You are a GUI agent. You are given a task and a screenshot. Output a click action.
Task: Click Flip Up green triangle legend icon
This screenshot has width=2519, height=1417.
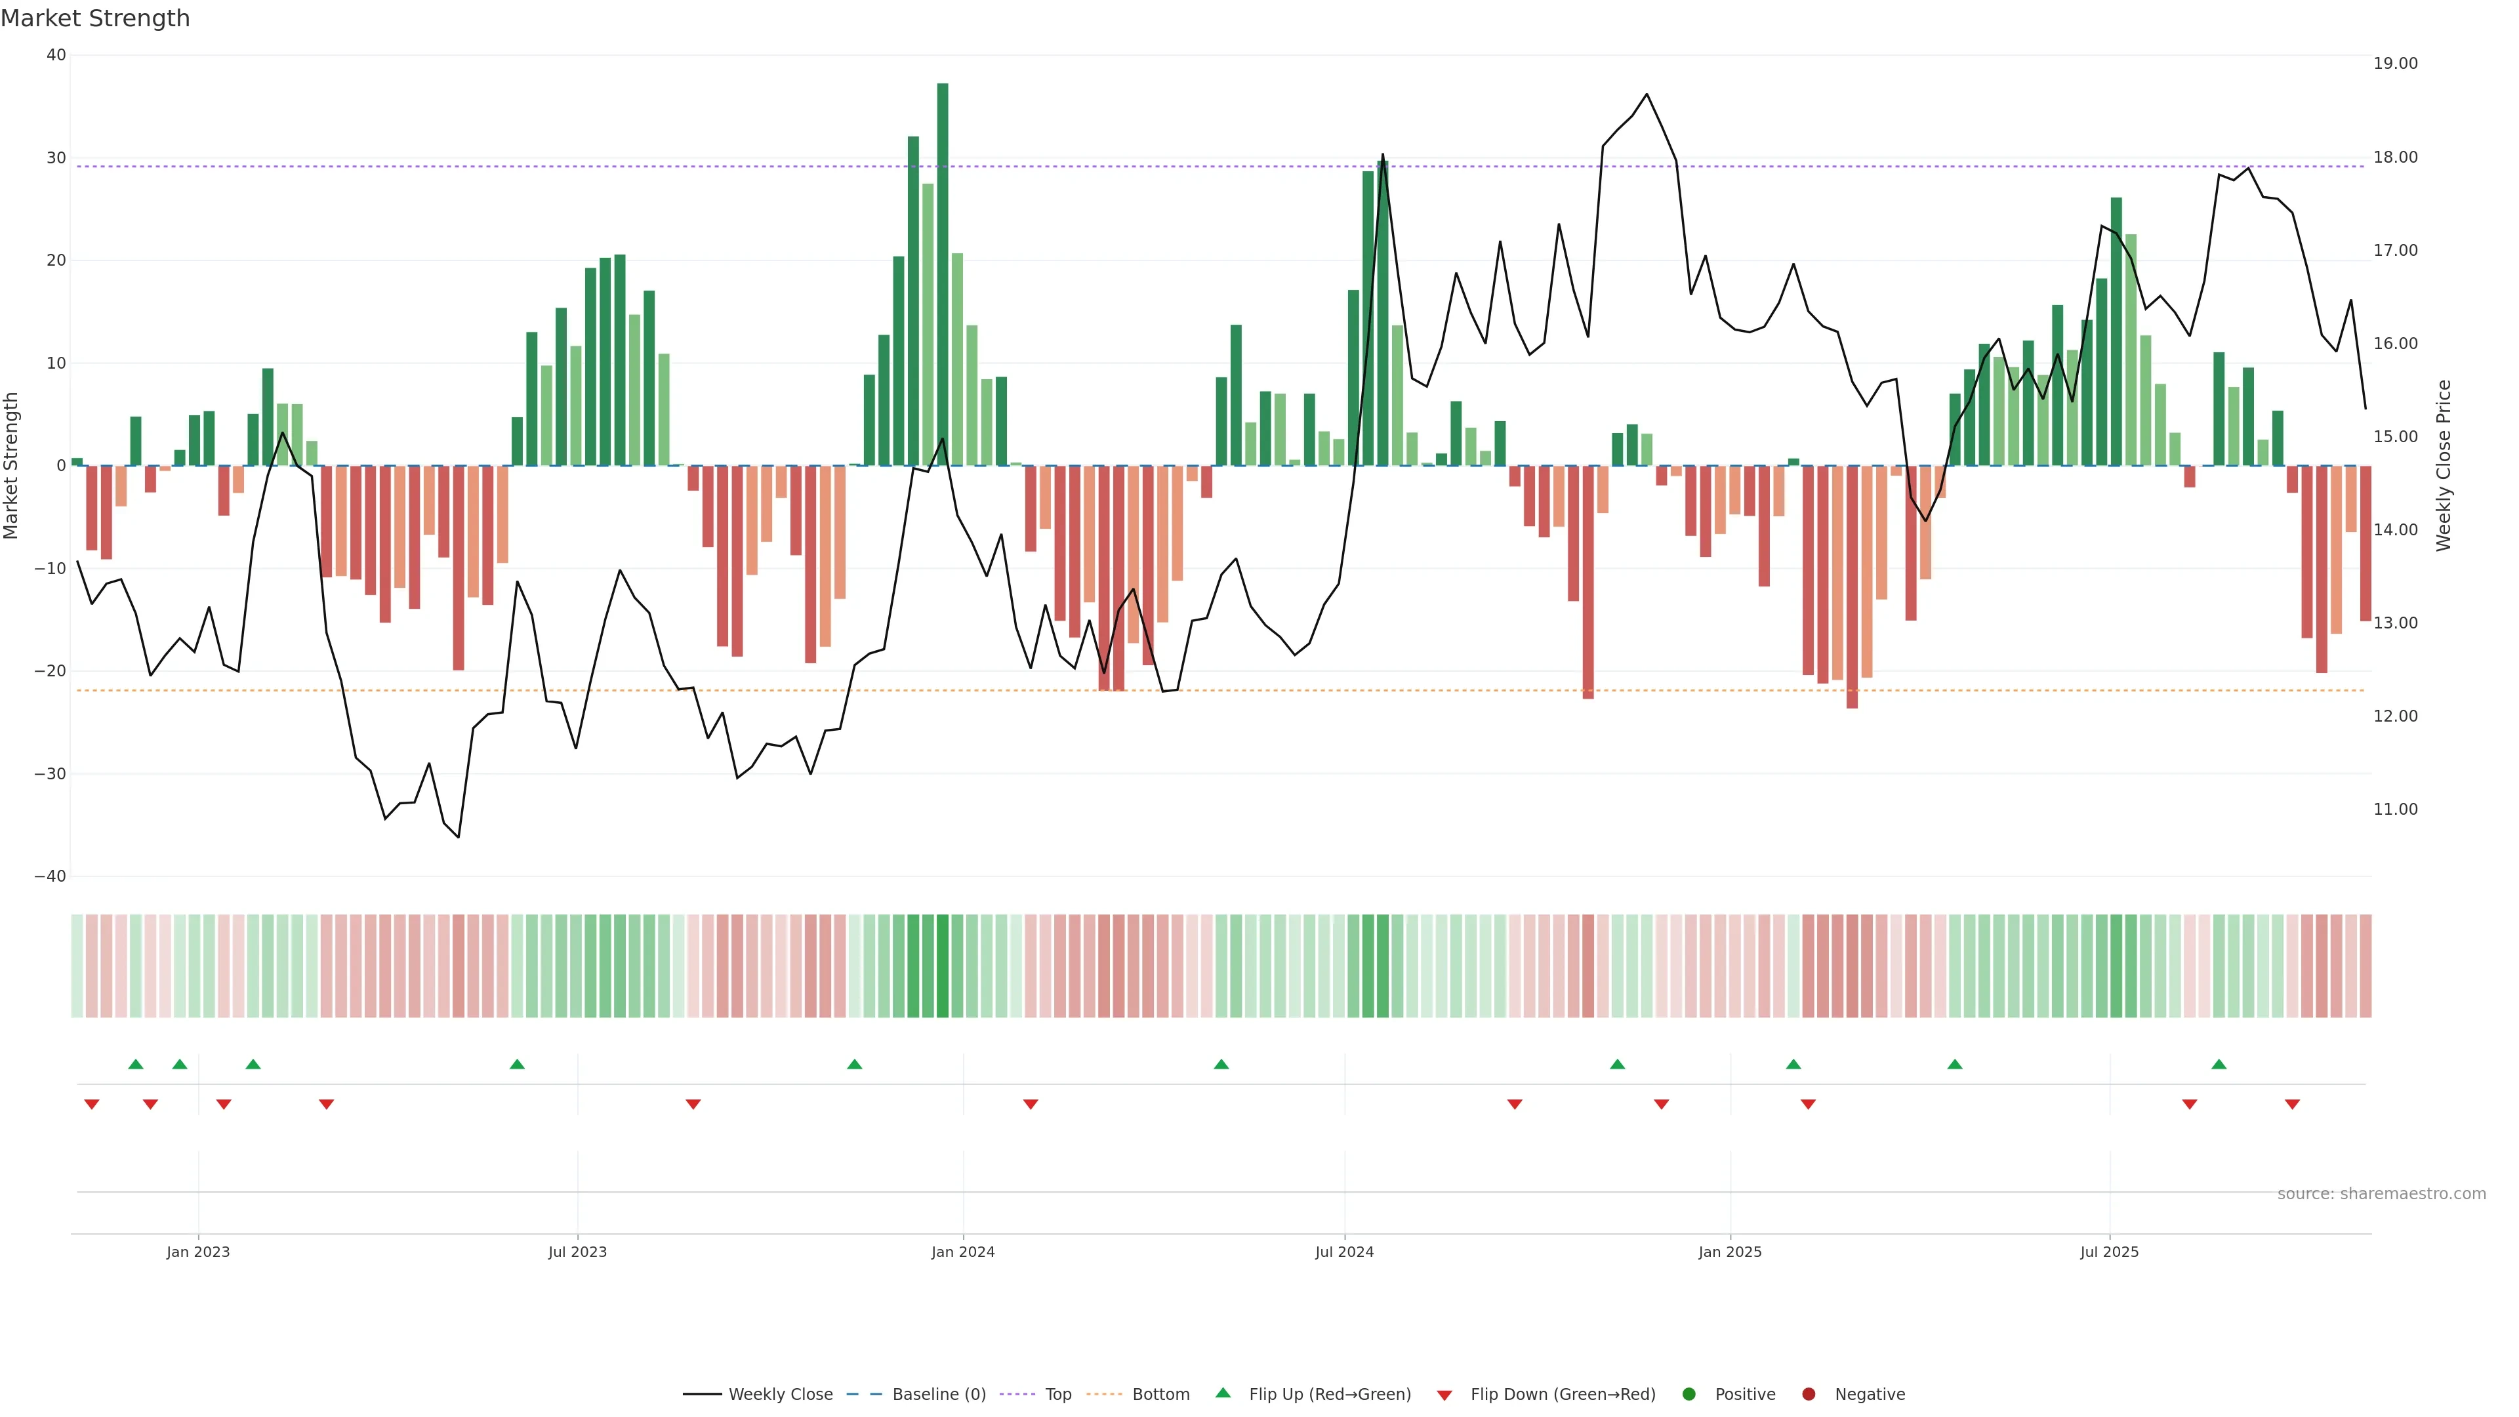[1222, 1393]
